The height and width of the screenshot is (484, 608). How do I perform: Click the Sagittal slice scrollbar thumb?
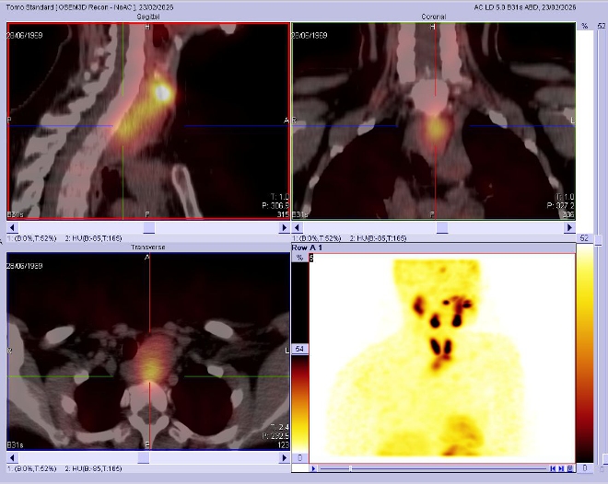coord(149,227)
